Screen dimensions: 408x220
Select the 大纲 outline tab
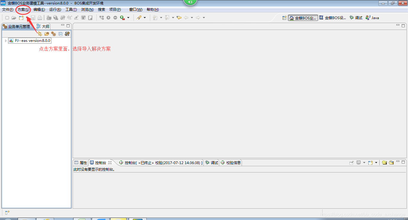click(43, 26)
